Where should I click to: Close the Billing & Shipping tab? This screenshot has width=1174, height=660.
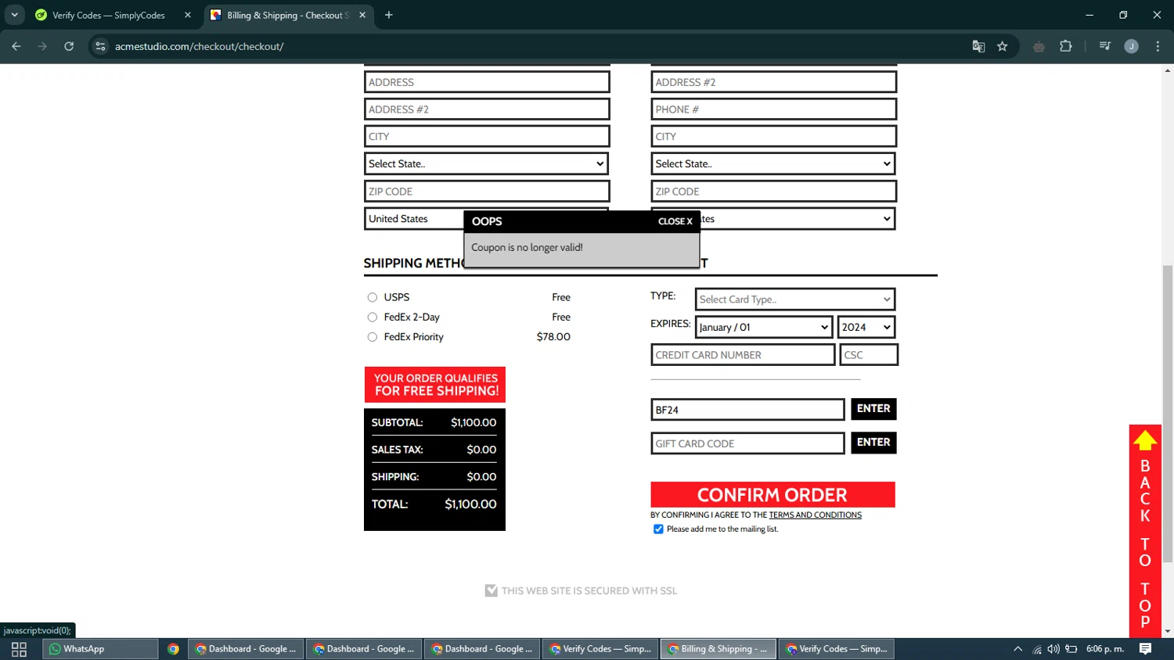point(362,15)
